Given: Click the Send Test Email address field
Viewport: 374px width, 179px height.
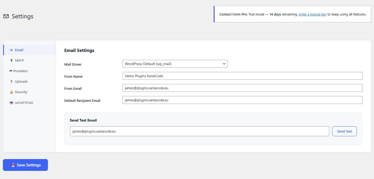Looking at the screenshot, I should click(x=200, y=131).
